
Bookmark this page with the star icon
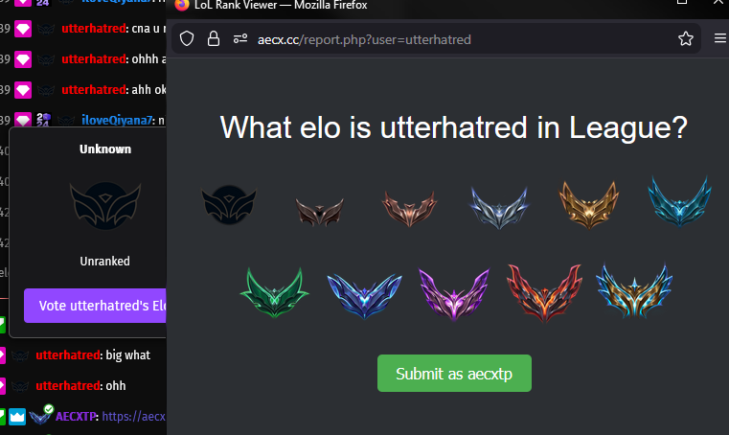click(x=685, y=38)
